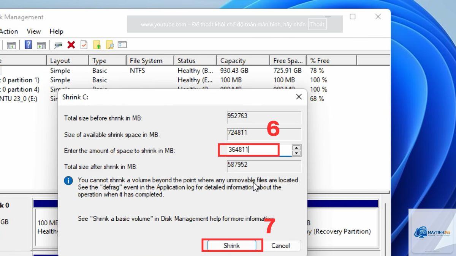Click the Shrink button

tap(232, 245)
